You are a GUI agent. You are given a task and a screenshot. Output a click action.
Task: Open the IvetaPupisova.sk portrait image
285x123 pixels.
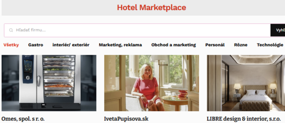[152, 83]
